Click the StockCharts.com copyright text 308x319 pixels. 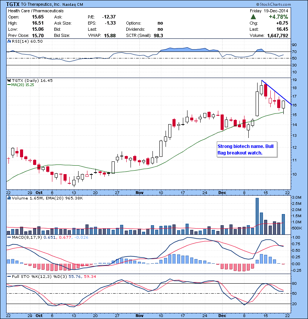273,4
